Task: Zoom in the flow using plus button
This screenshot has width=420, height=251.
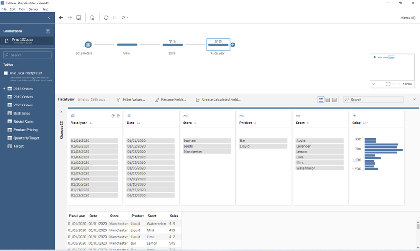Action: pos(399,84)
